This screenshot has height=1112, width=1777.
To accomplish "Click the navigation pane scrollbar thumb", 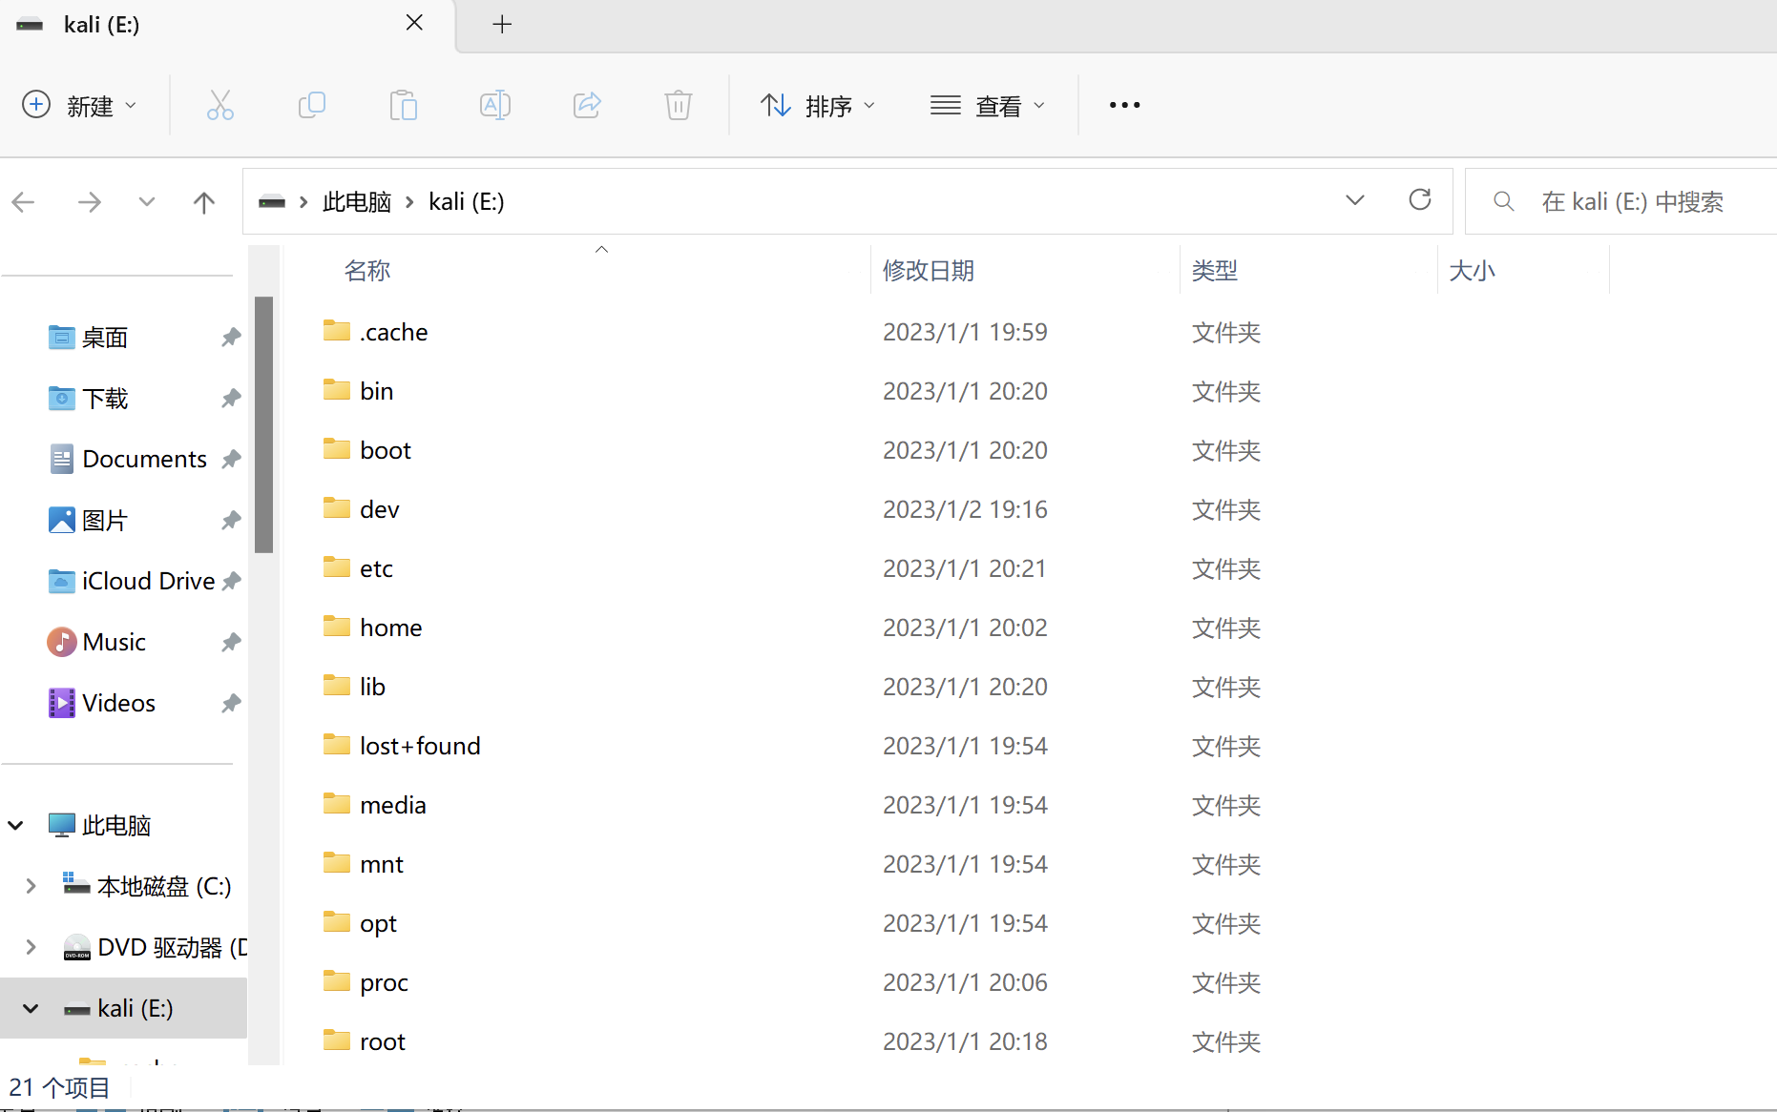I will (263, 424).
